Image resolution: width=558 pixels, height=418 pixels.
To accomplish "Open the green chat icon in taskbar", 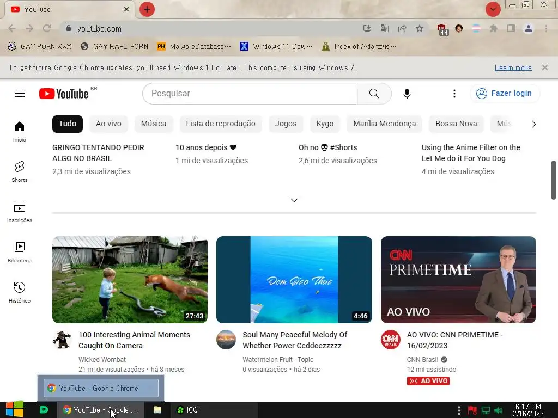I will [x=44, y=410].
